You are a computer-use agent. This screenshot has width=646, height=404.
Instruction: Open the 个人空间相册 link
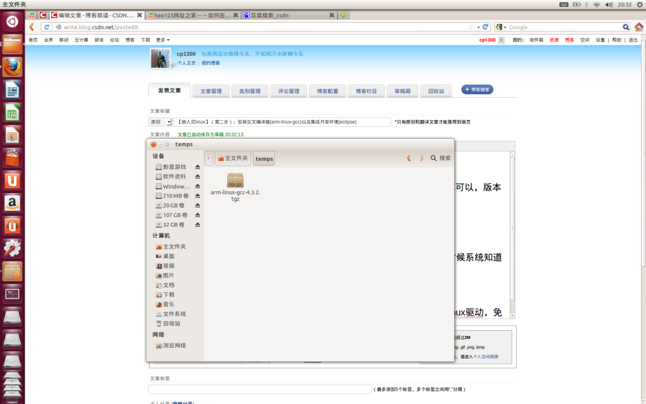click(x=485, y=357)
